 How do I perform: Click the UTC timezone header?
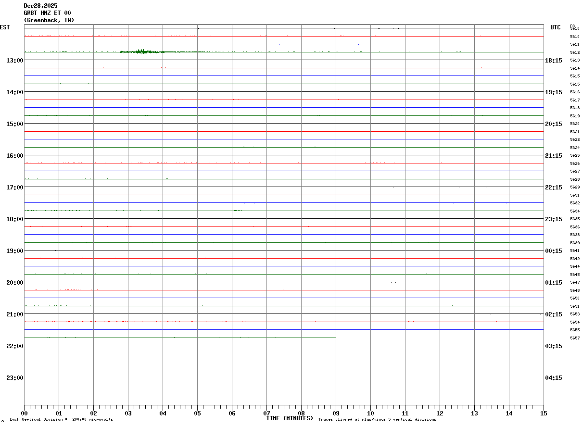click(x=556, y=27)
